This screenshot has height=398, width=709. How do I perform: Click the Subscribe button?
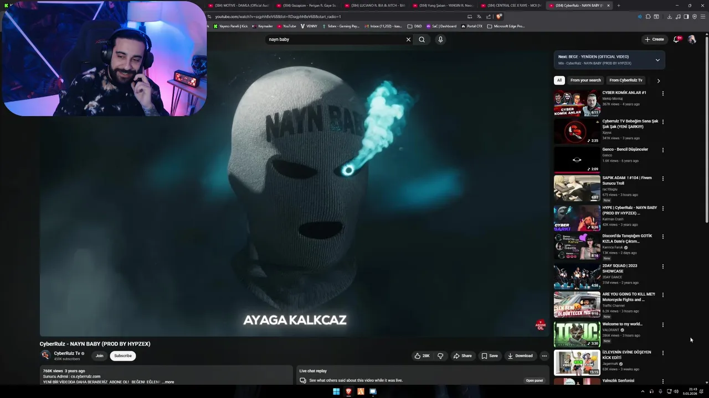(x=123, y=356)
